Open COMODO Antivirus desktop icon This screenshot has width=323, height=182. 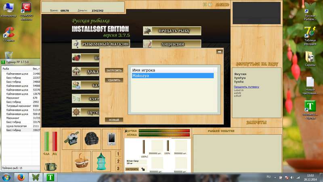point(26,12)
